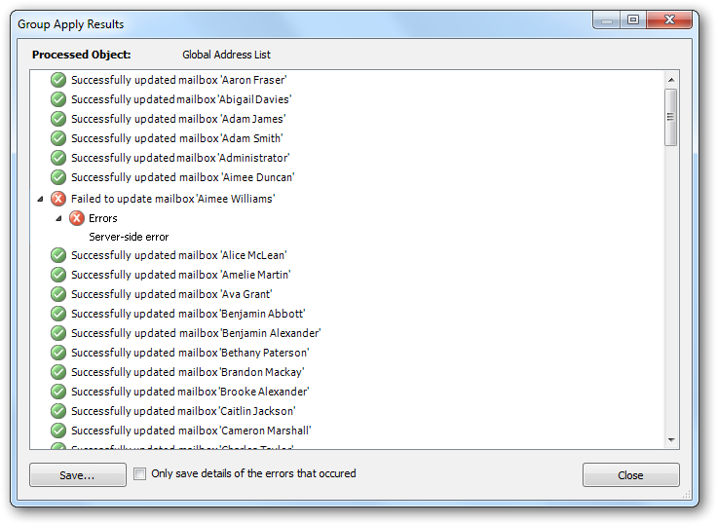Click the scrollbar down arrow
Screen dimensions: 717x525
(x=671, y=440)
